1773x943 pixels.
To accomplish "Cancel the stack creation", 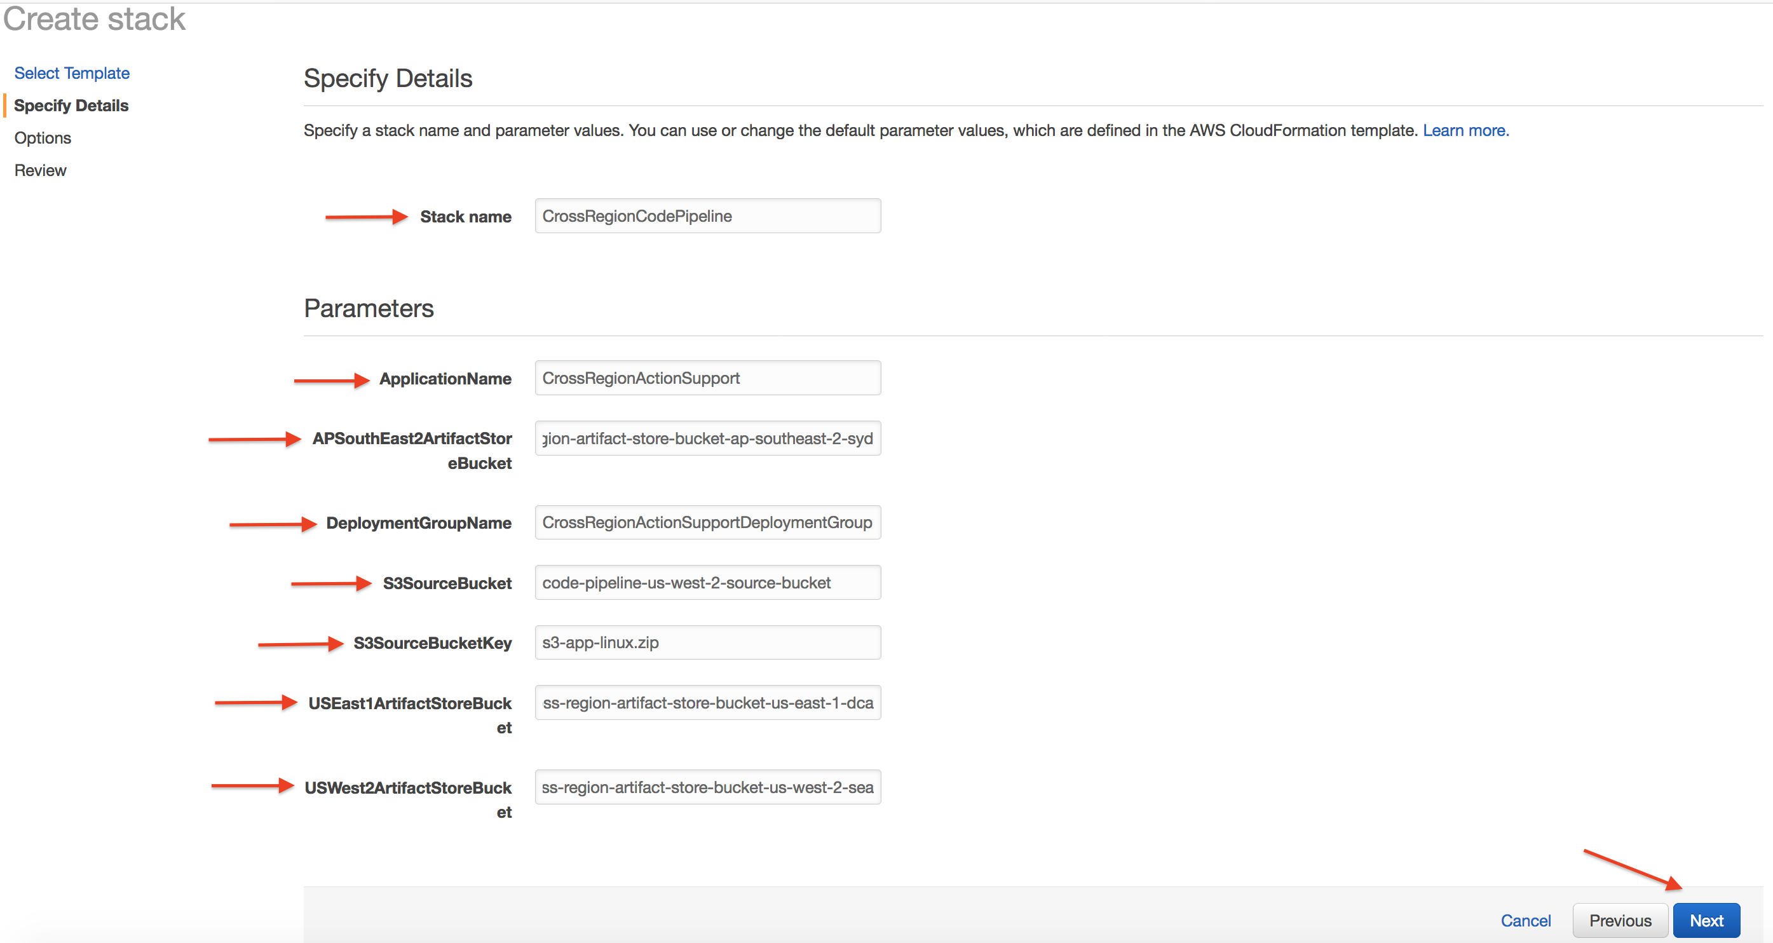I will pos(1525,920).
